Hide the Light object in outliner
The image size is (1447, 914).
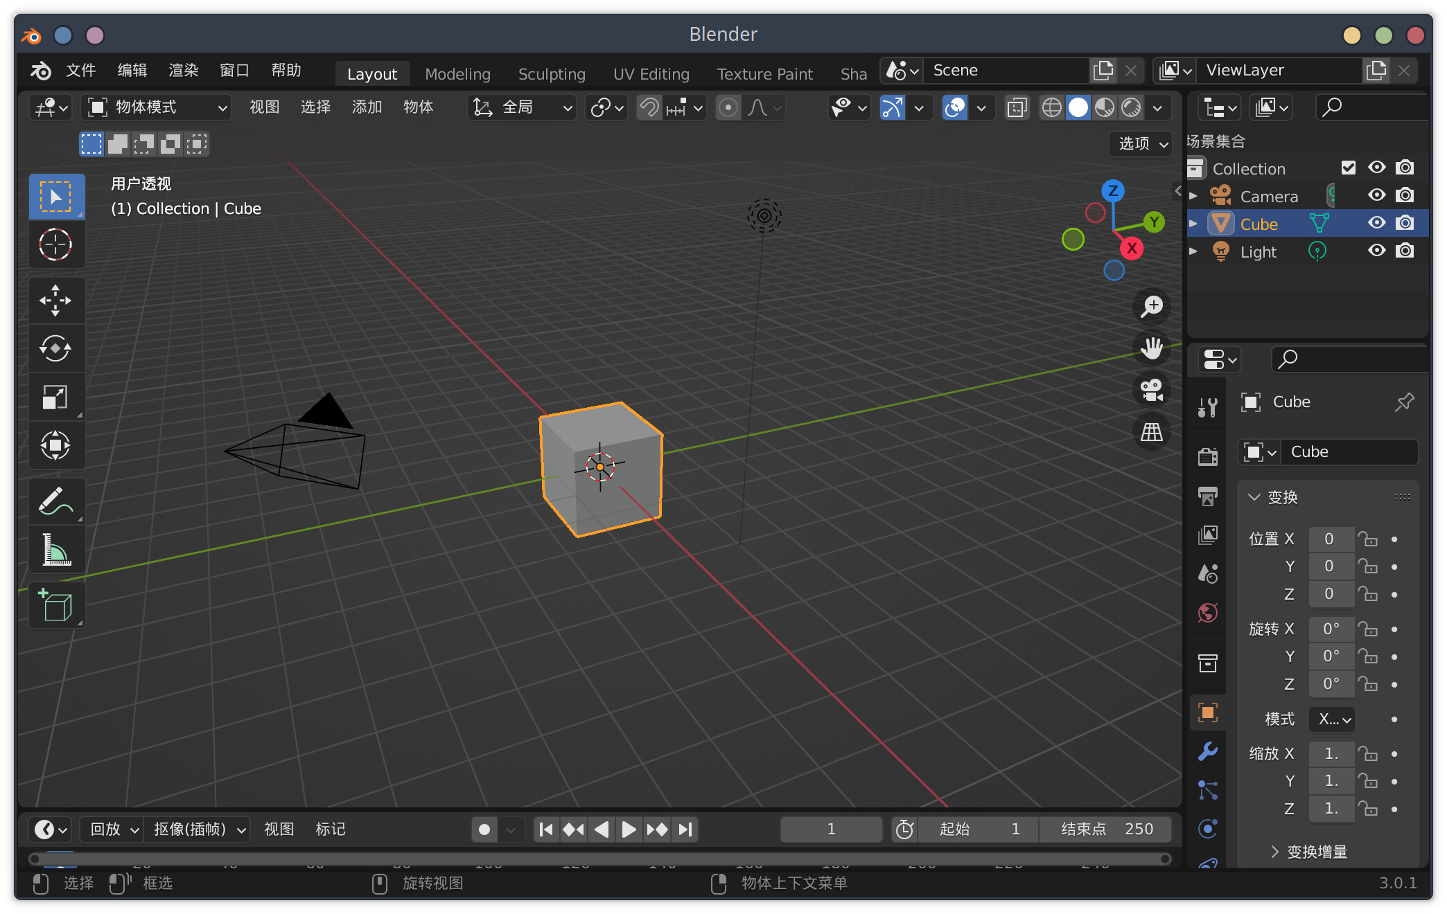point(1376,251)
